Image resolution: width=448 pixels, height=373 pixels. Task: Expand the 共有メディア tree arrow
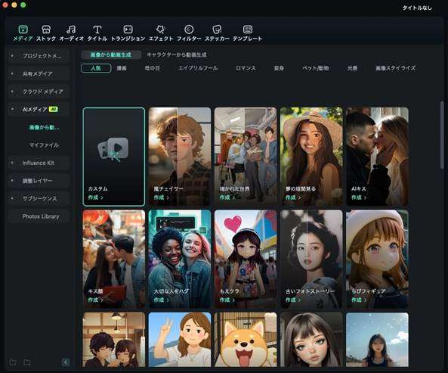coord(12,74)
